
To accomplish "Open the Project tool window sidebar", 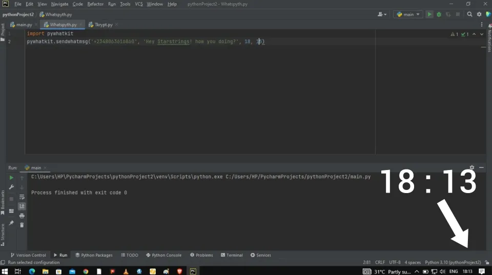I will pyautogui.click(x=3, y=32).
